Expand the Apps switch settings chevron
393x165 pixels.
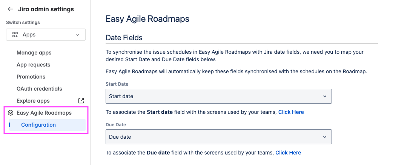pos(77,35)
